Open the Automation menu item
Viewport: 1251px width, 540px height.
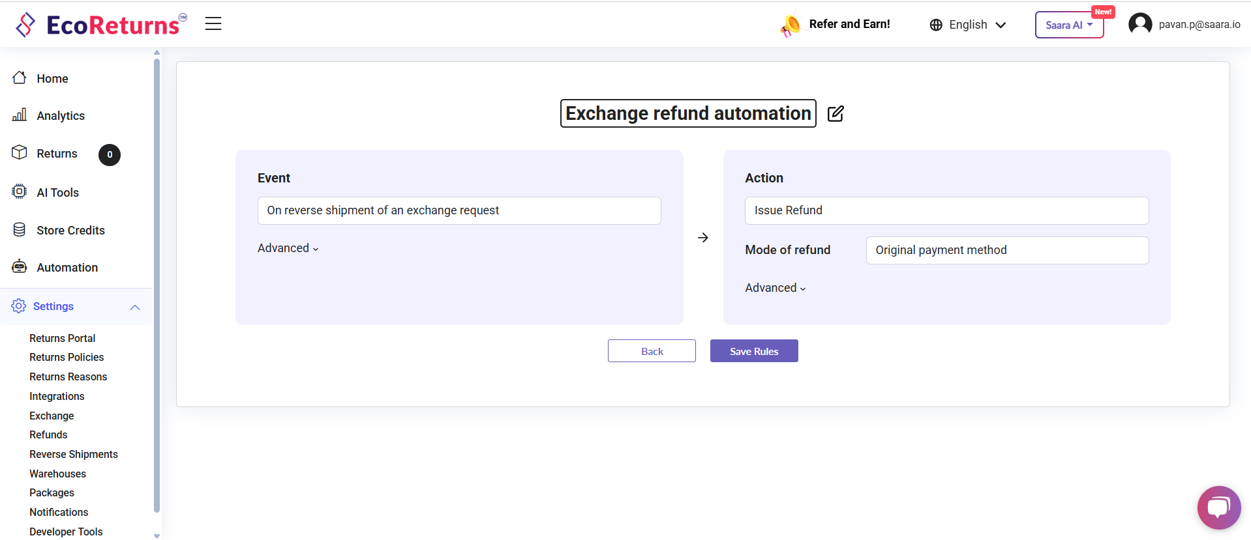(67, 268)
